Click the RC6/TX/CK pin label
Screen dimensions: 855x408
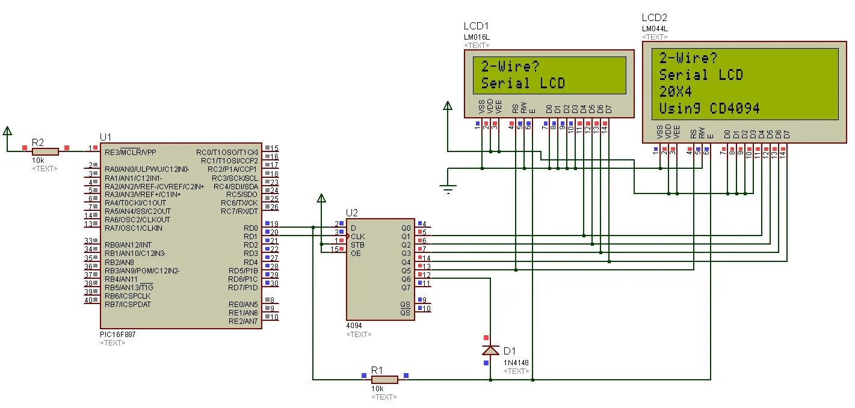[x=239, y=202]
